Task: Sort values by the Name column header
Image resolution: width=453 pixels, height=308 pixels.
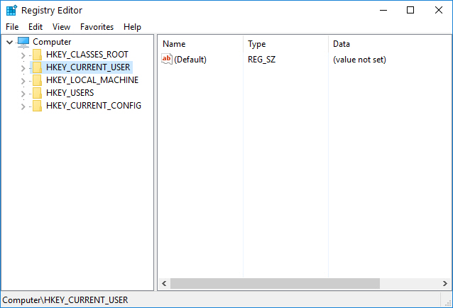Action: pos(200,44)
